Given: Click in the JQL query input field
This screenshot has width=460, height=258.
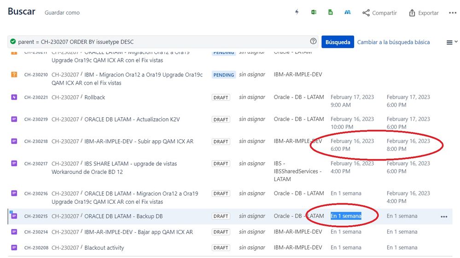Looking at the screenshot, I should [x=163, y=41].
